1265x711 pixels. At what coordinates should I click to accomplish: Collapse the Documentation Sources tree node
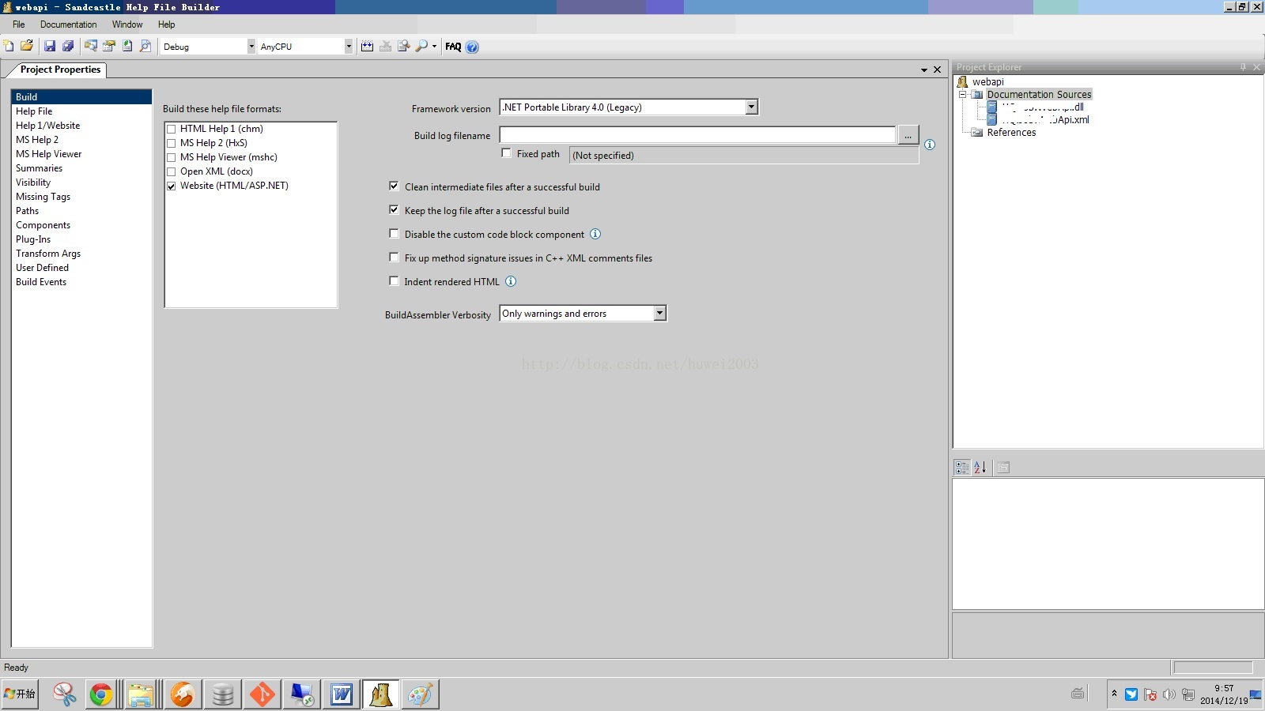coord(962,94)
